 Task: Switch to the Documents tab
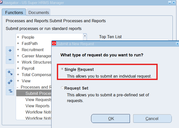39,12
